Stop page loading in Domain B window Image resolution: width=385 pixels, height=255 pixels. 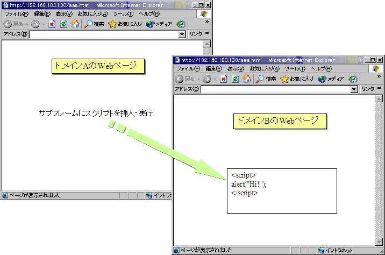pos(223,79)
